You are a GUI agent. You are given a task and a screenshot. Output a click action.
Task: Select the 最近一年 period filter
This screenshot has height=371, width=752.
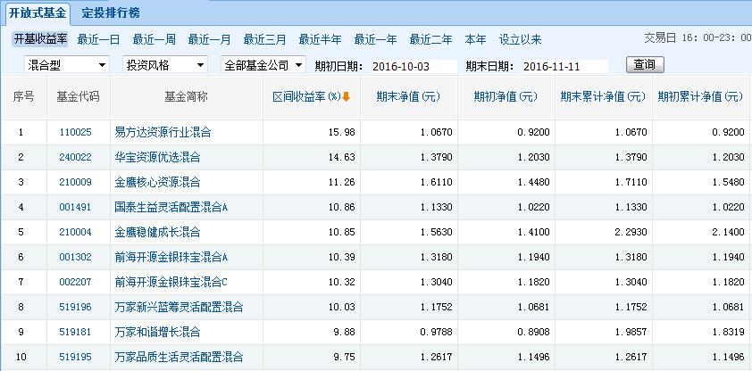[375, 40]
